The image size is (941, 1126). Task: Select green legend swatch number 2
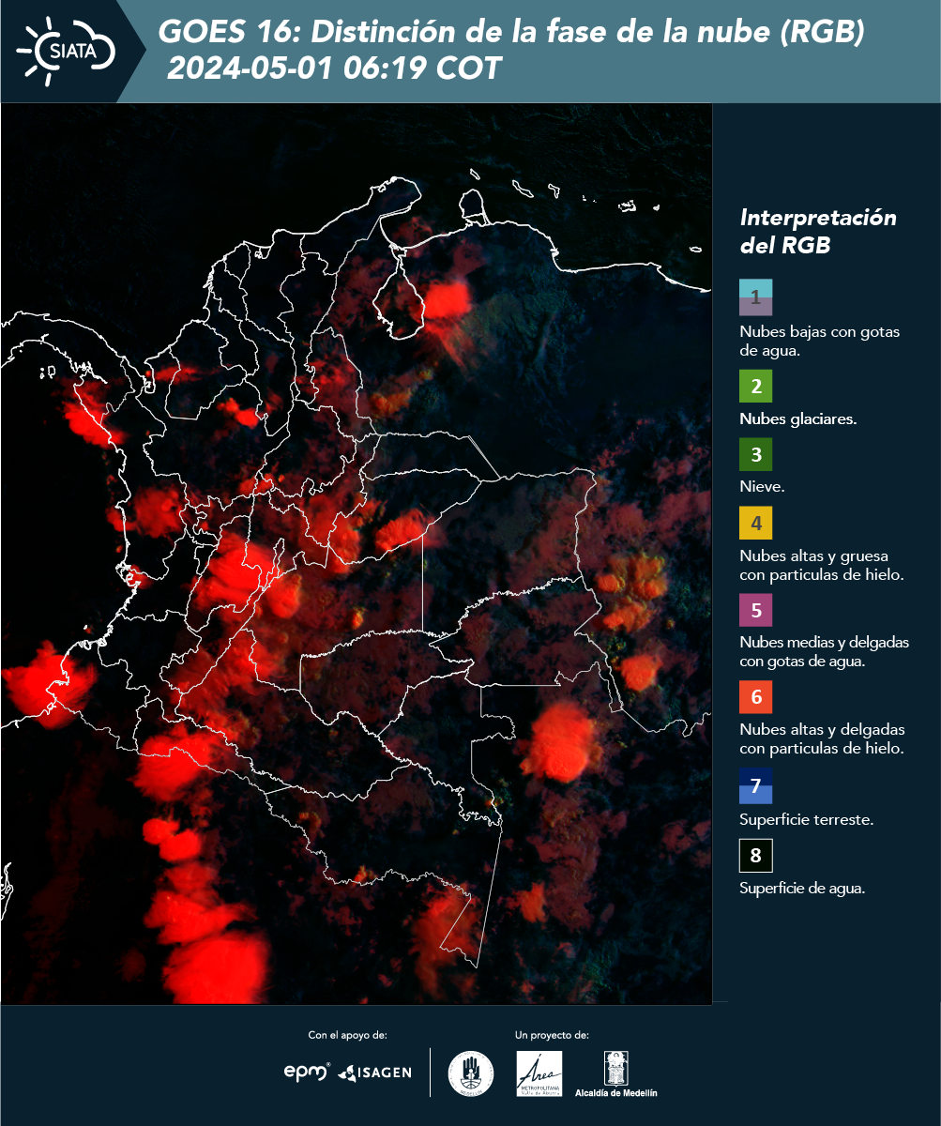pos(756,386)
